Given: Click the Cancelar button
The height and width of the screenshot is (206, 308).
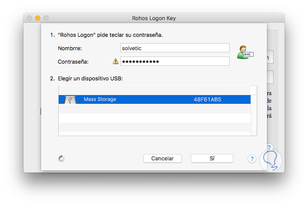Looking at the screenshot, I should tap(163, 159).
